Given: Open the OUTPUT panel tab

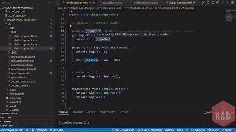Looking at the screenshot, I should tap(91, 112).
